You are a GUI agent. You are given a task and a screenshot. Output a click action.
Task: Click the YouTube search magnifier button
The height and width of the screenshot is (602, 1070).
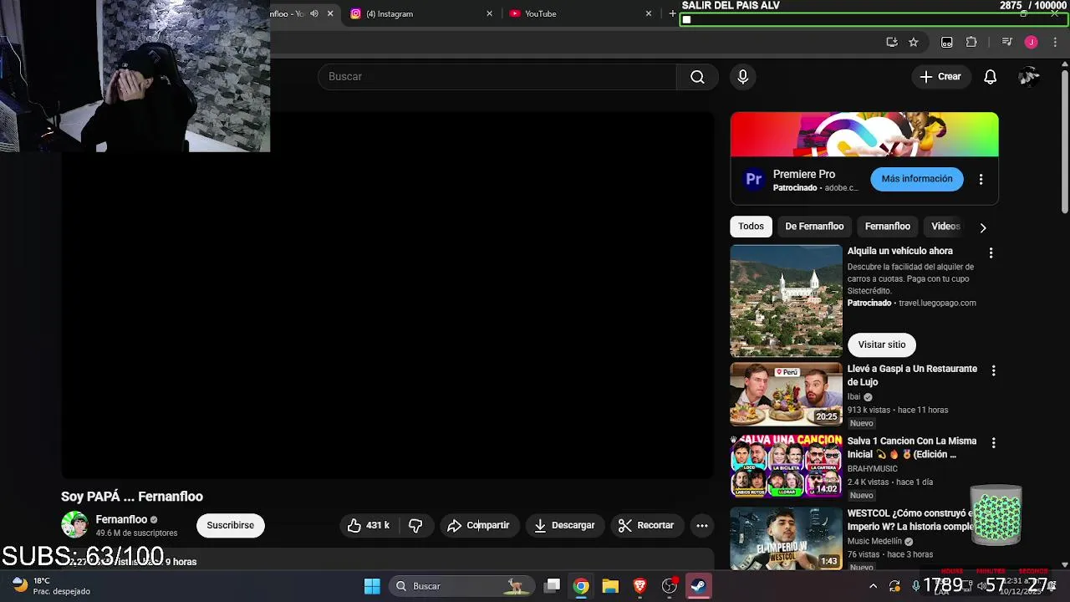tap(697, 77)
